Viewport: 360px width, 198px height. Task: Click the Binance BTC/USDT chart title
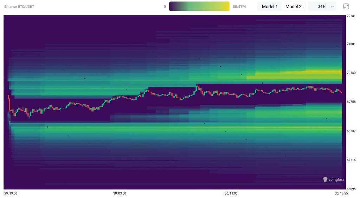click(19, 6)
